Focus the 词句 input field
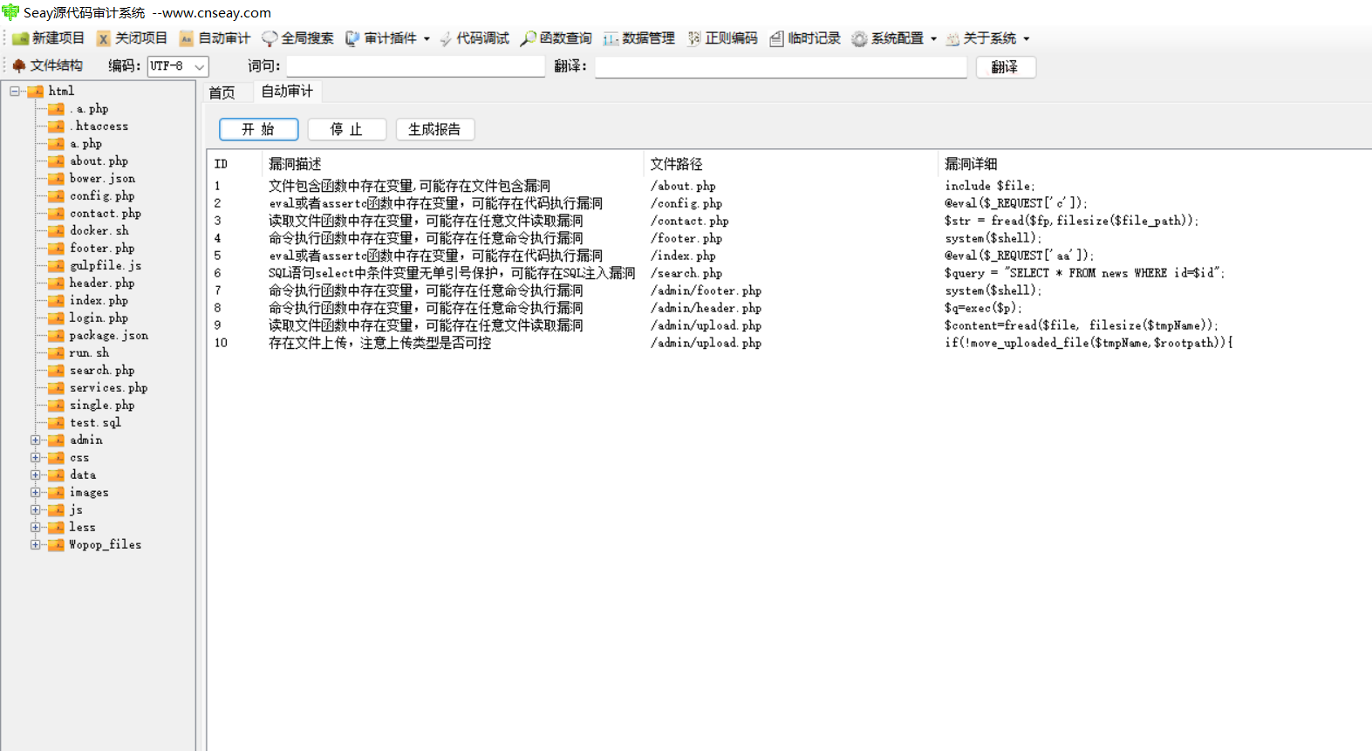Screen dimensions: 1372x751 pos(416,66)
